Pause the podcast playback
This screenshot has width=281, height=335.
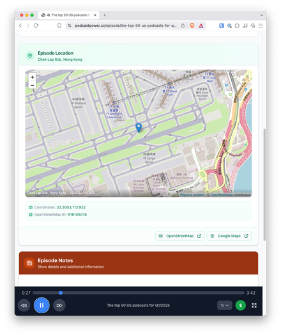coord(42,306)
